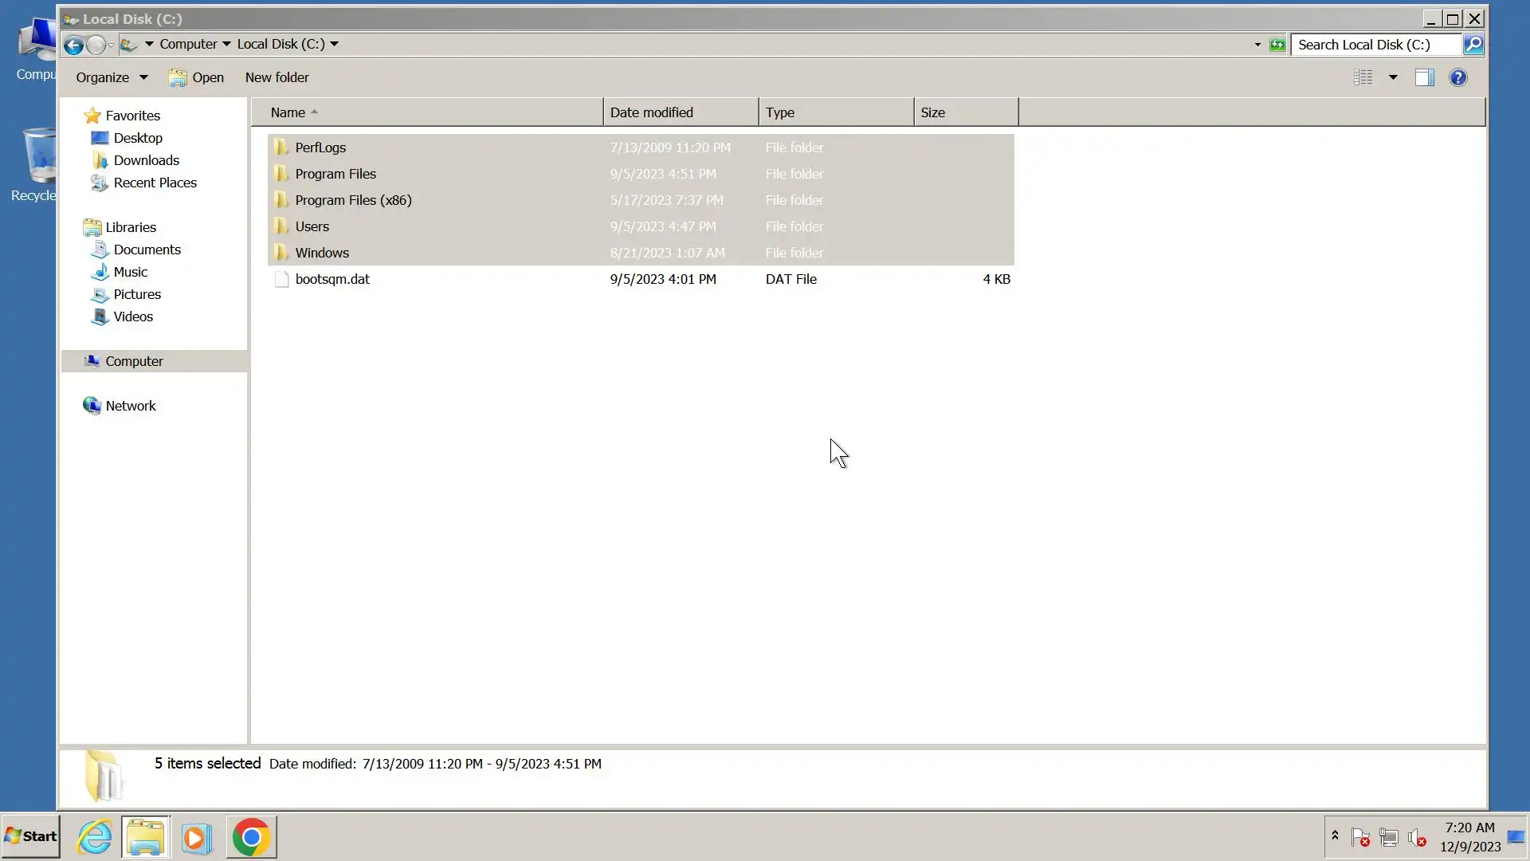Viewport: 1530px width, 861px height.
Task: Click the search magnifier icon
Action: coord(1473,45)
